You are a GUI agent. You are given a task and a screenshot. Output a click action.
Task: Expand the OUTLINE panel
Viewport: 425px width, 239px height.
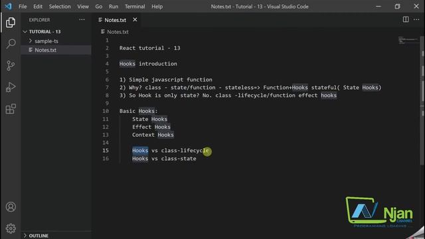pyautogui.click(x=25, y=236)
